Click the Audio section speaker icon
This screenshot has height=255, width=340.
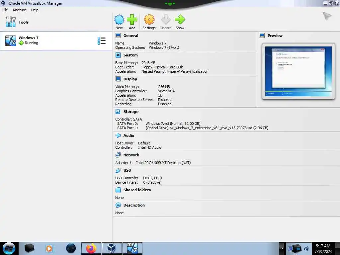pyautogui.click(x=118, y=135)
